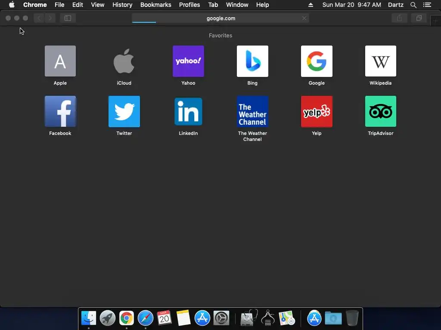Viewport: 441px width, 330px height.
Task: Open System Information chip icon in Dock
Action: (268, 318)
